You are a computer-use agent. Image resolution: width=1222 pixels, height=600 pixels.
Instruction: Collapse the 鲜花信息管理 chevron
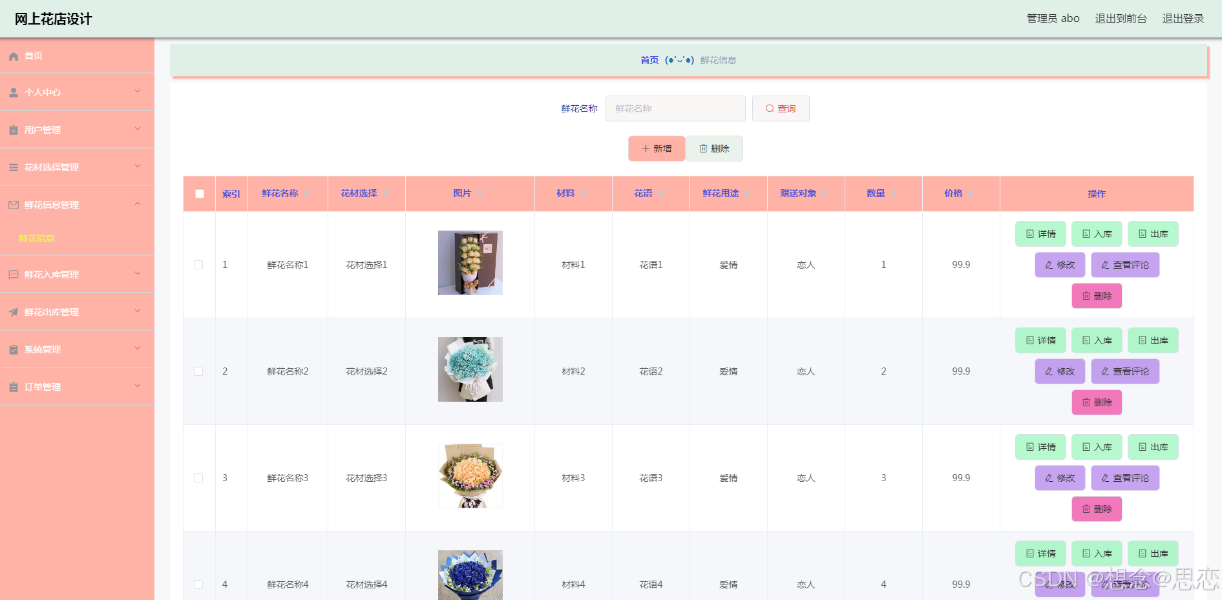[138, 204]
